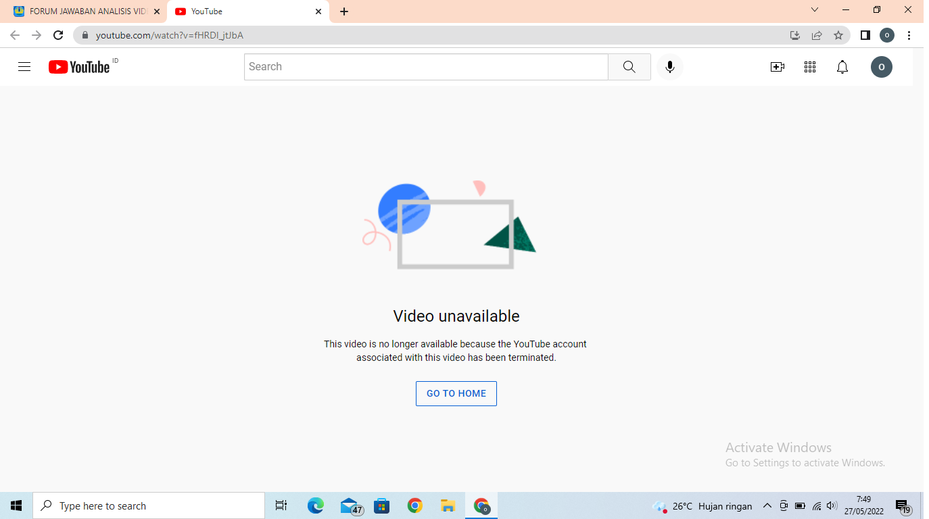Click the GO TO HOME button

(456, 393)
